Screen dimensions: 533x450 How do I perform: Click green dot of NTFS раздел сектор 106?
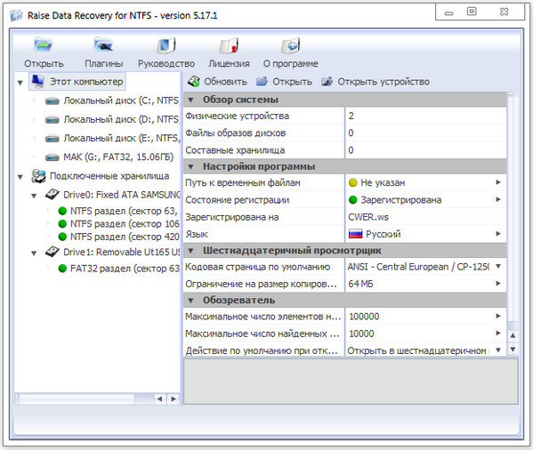[x=62, y=224]
